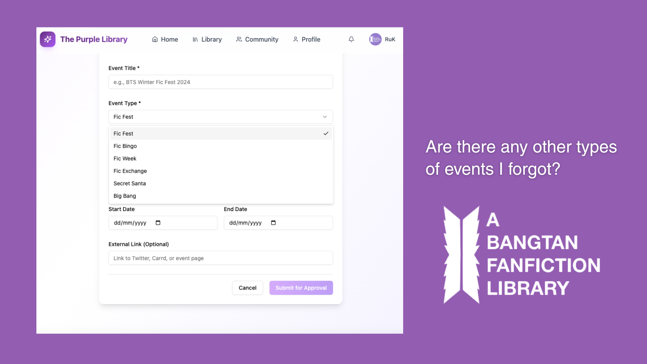Select Big Bang option
Viewport: 647px width, 364px height.
[125, 196]
